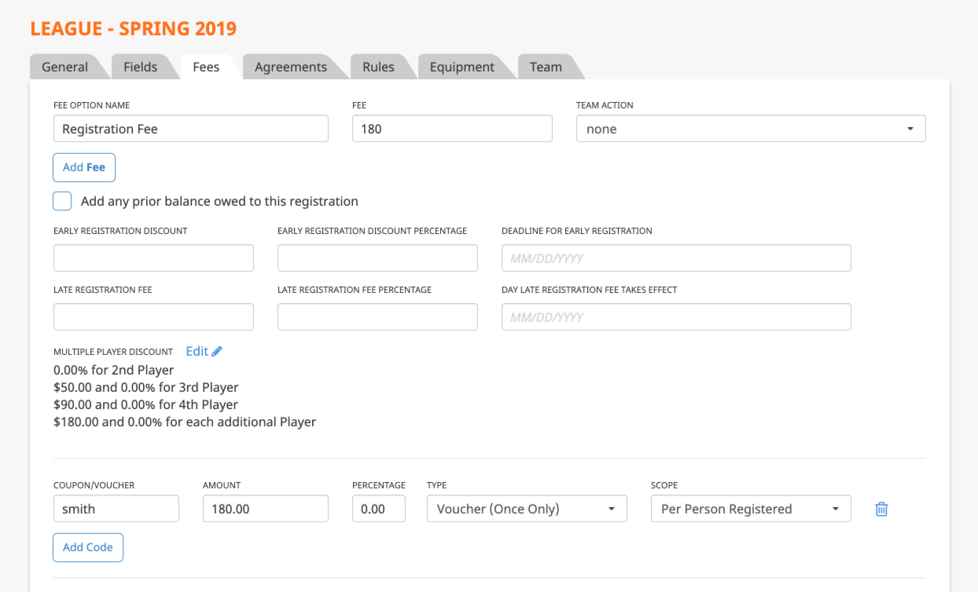Image resolution: width=978 pixels, height=592 pixels.
Task: Click the pencil icon beside Edit
Action: coord(217,351)
